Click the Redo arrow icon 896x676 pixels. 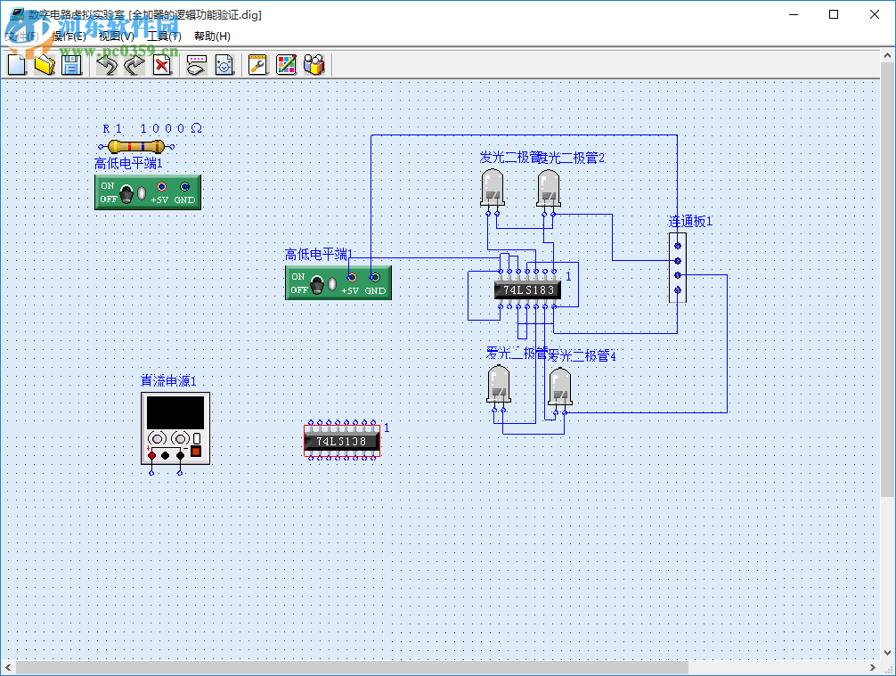pos(134,64)
